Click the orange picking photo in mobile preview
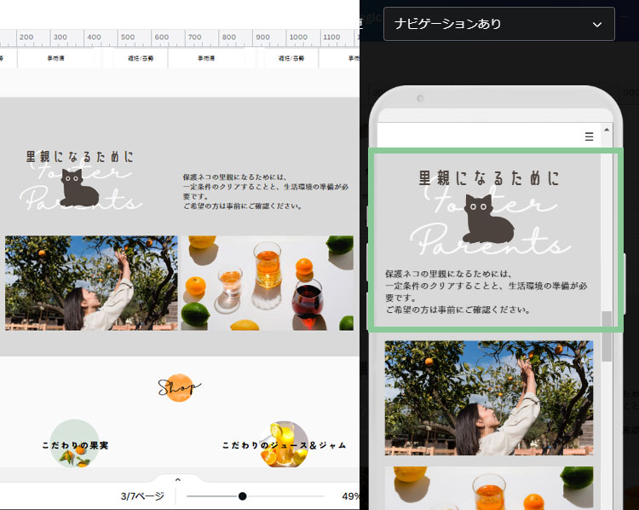This screenshot has height=510, width=639. point(488,398)
